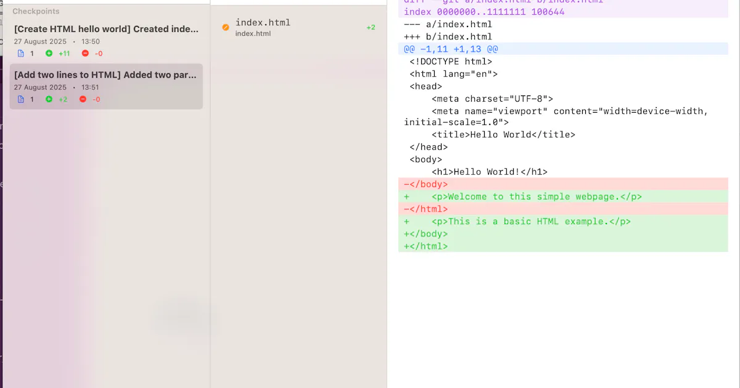Click added "Welcome to this simple webpage" line
The width and height of the screenshot is (740, 388).
pos(563,196)
